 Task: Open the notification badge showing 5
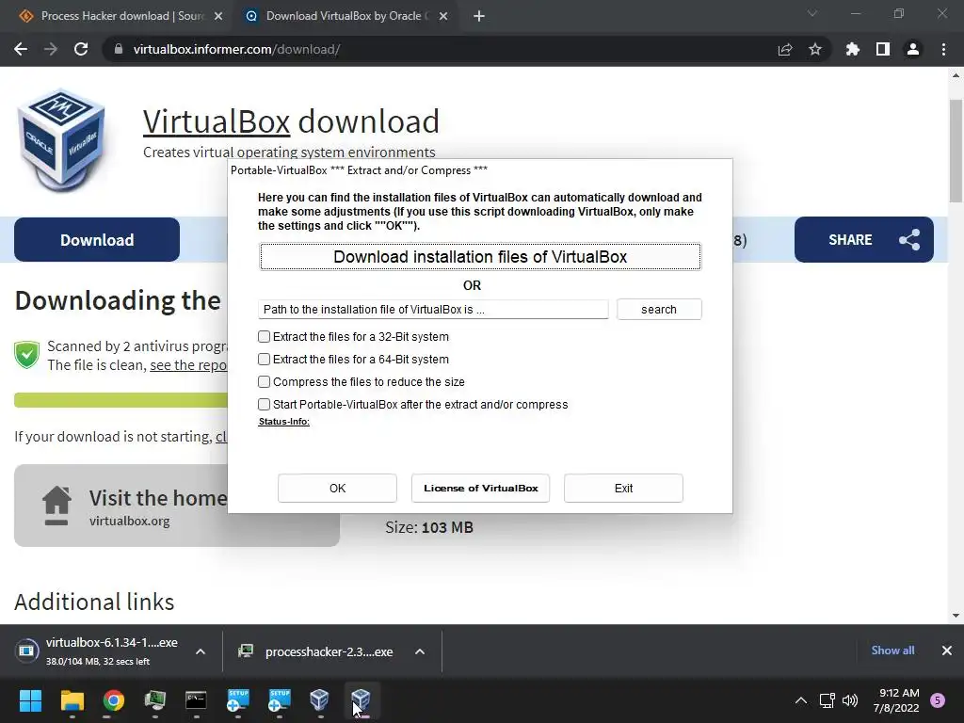click(x=938, y=700)
